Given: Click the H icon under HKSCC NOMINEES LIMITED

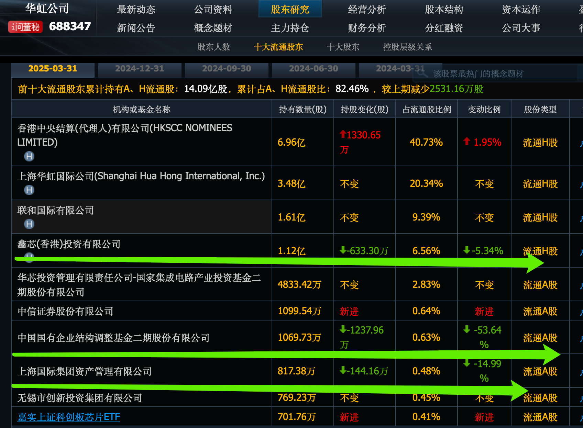Looking at the screenshot, I should point(29,157).
